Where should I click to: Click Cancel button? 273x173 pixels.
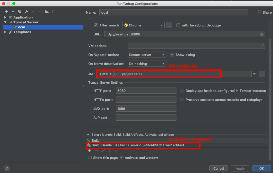(x=219, y=168)
